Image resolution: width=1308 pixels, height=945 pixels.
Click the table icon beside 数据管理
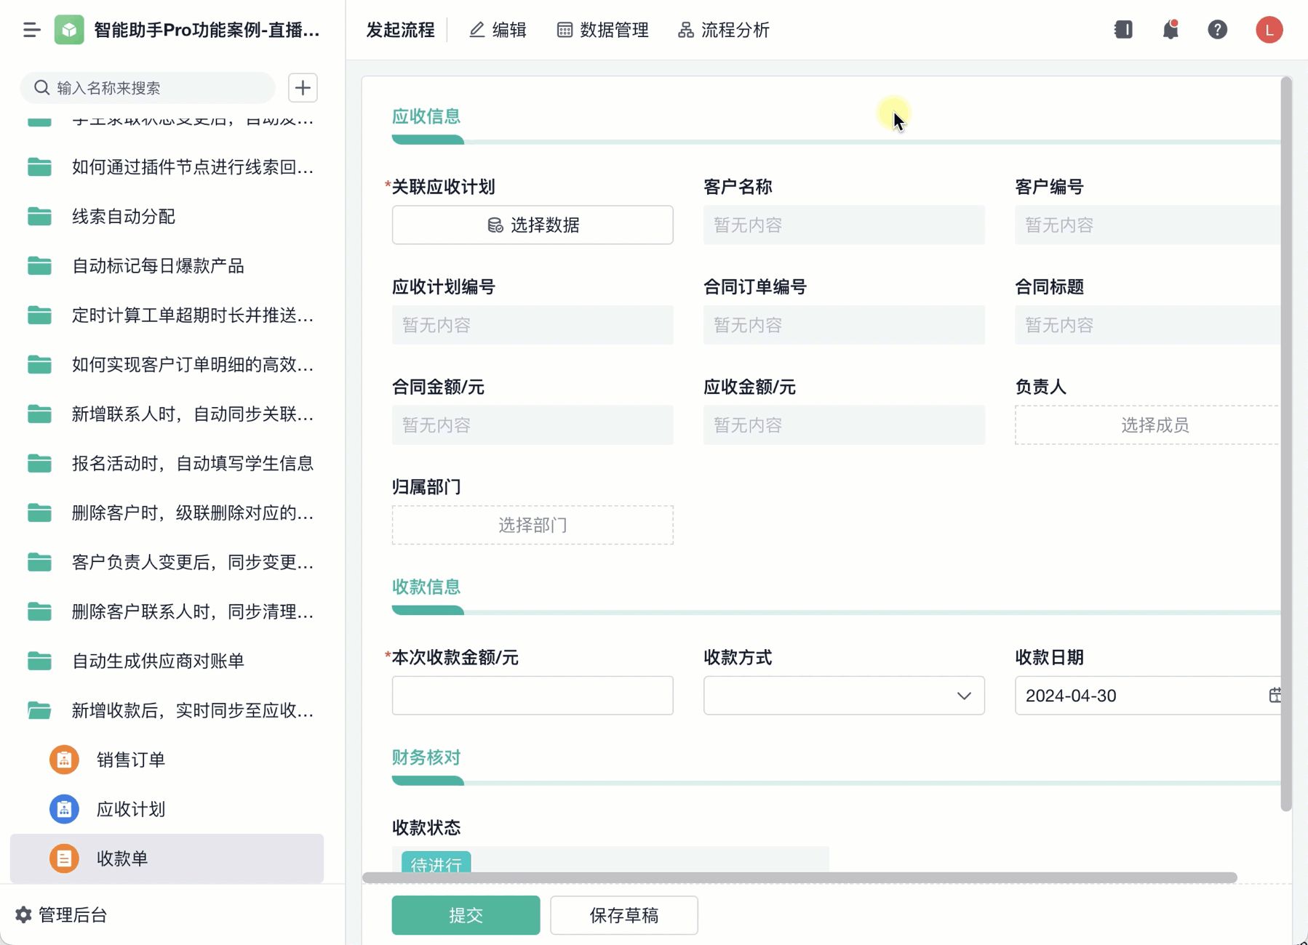coord(565,30)
